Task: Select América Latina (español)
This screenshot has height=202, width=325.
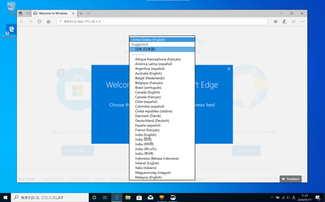Action: click(162, 64)
